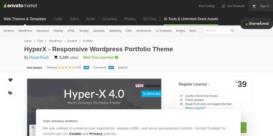
Task: Click the search magnifier icon
Action: click(x=232, y=31)
